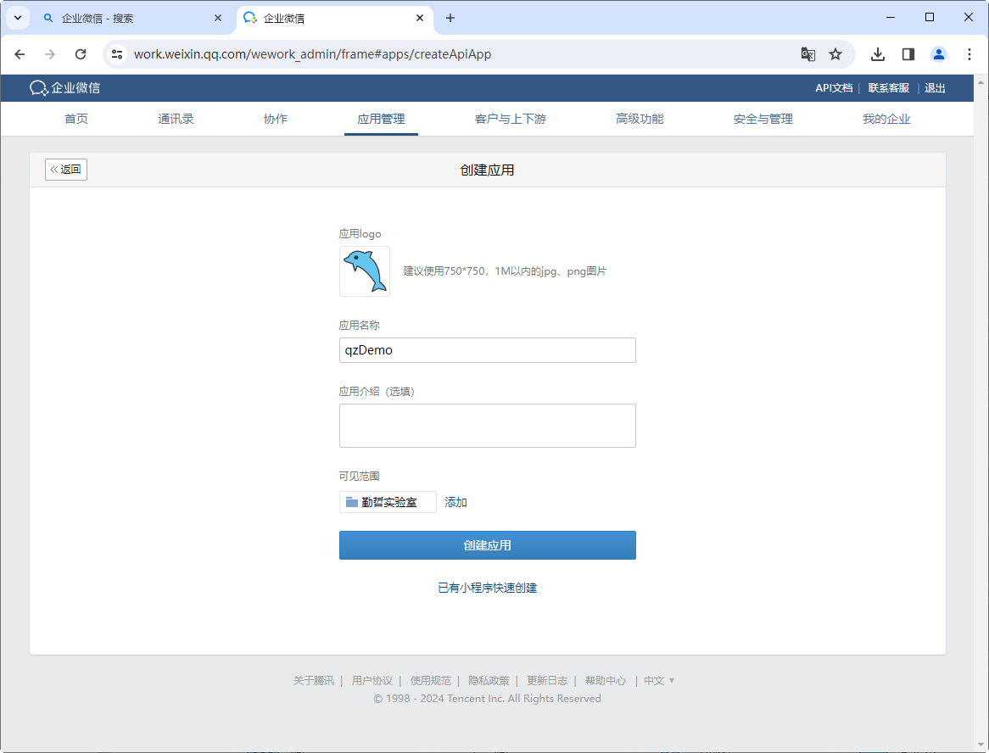Click the dolphin app logo thumbnail
Image resolution: width=989 pixels, height=753 pixels.
tap(365, 271)
